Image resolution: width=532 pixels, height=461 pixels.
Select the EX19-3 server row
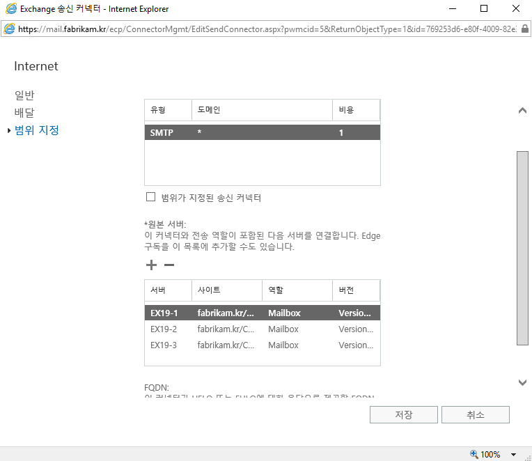(x=263, y=345)
